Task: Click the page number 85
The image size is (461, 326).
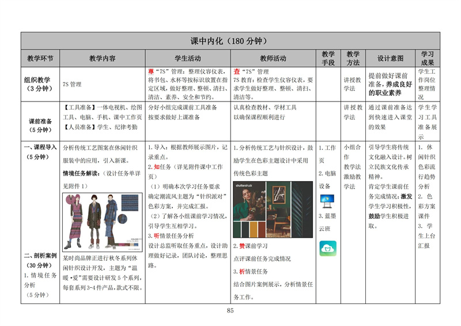Action: point(230,310)
